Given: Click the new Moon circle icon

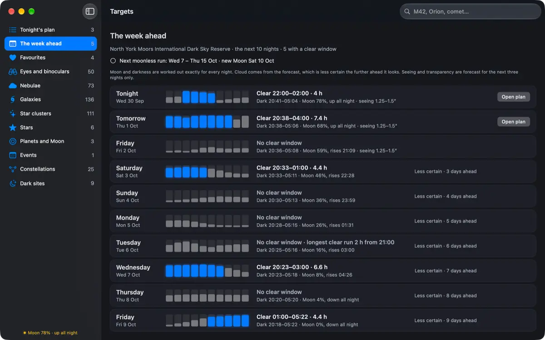Looking at the screenshot, I should pyautogui.click(x=113, y=61).
